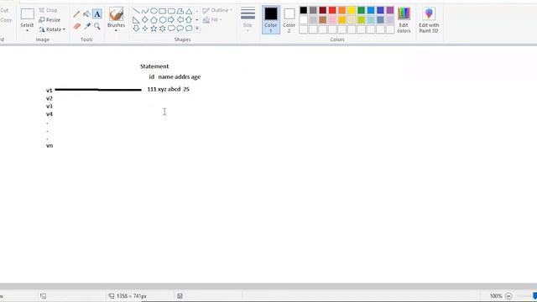The image size is (537, 302).
Task: Choose the Oval shape
Action: tap(154, 11)
